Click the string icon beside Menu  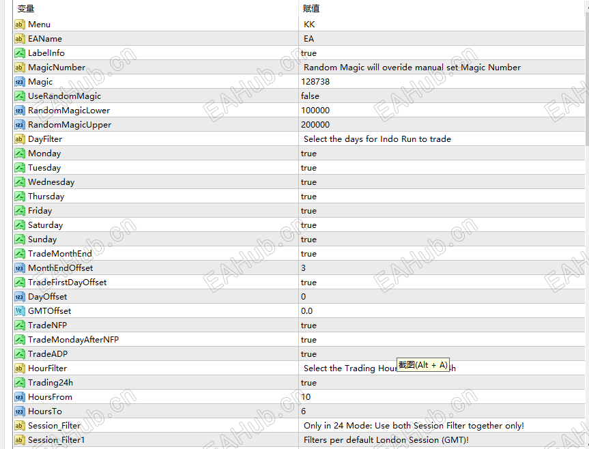point(20,25)
